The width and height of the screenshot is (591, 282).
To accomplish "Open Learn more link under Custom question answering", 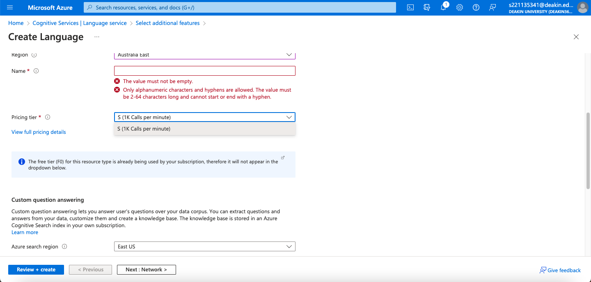I will (x=25, y=232).
